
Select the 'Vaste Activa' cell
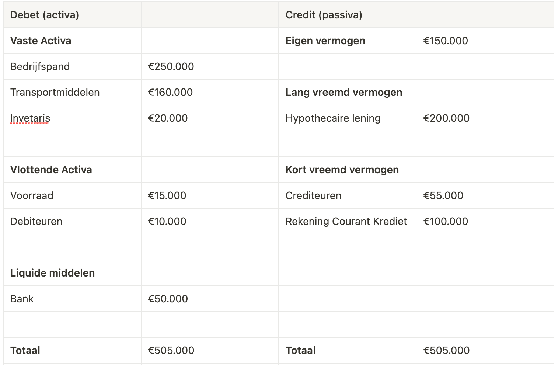[41, 41]
